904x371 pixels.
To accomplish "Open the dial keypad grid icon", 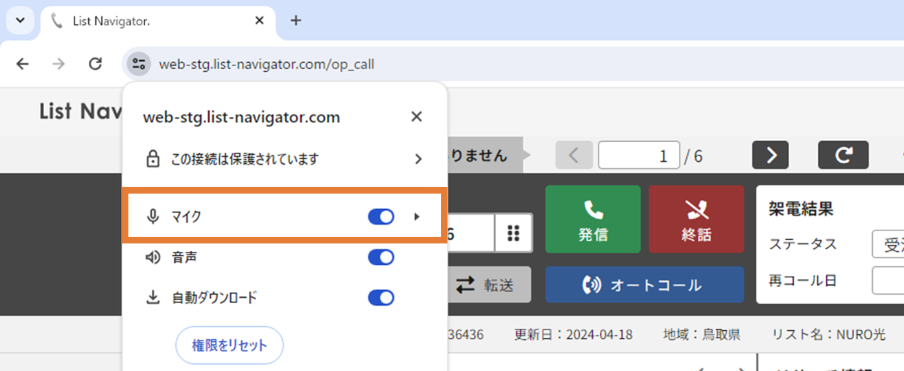I will (x=514, y=233).
